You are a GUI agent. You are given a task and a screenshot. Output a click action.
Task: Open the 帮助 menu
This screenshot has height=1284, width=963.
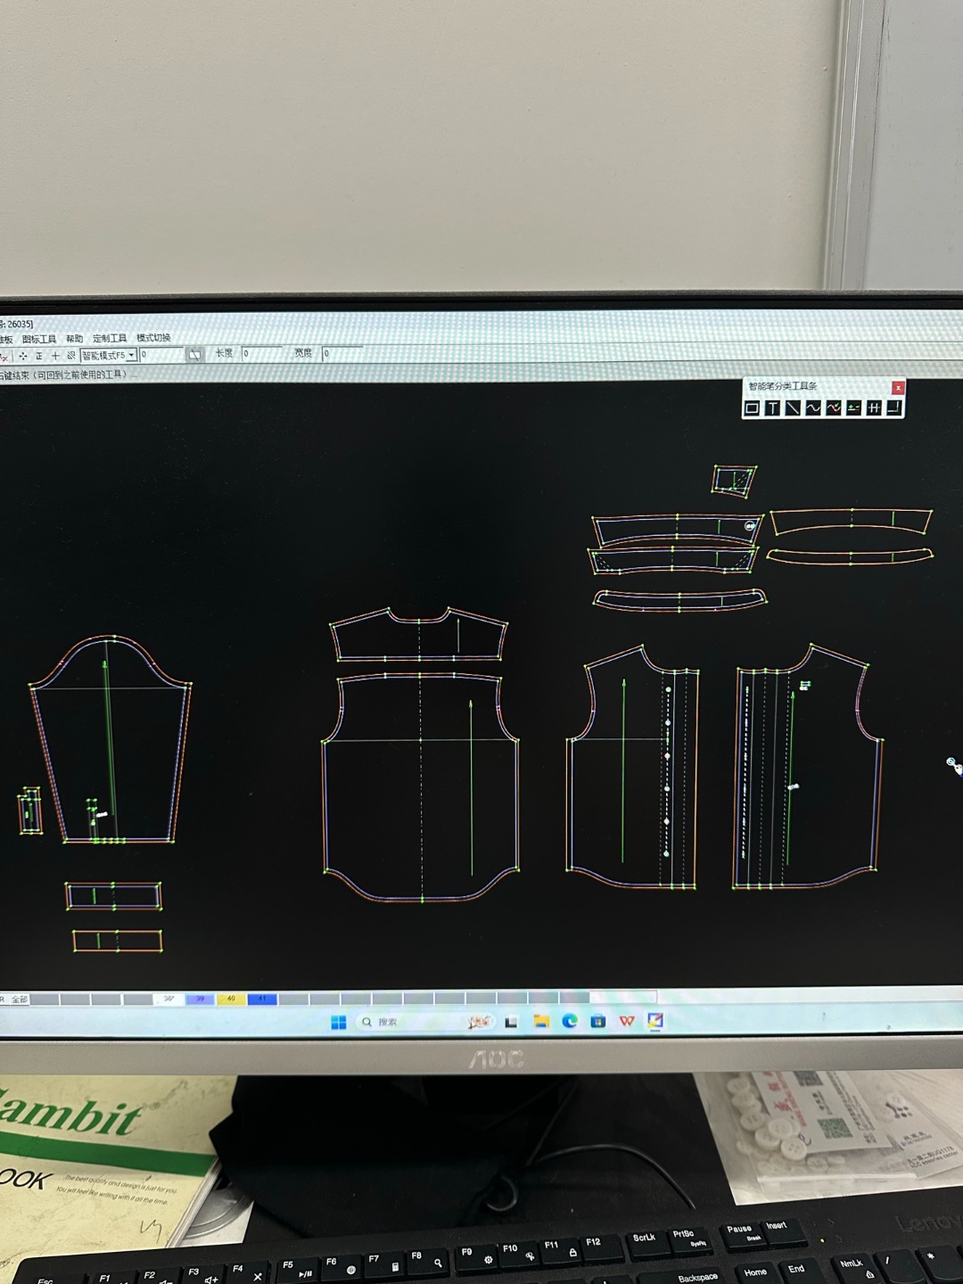coord(74,339)
